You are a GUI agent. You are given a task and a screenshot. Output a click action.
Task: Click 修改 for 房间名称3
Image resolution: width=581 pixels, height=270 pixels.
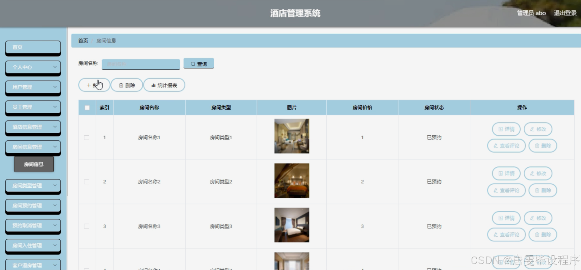click(x=538, y=218)
